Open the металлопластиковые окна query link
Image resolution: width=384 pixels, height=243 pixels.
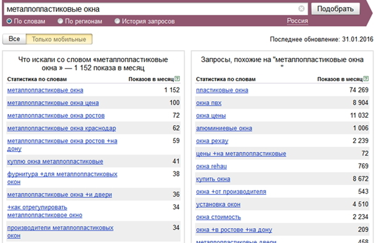click(x=46, y=90)
